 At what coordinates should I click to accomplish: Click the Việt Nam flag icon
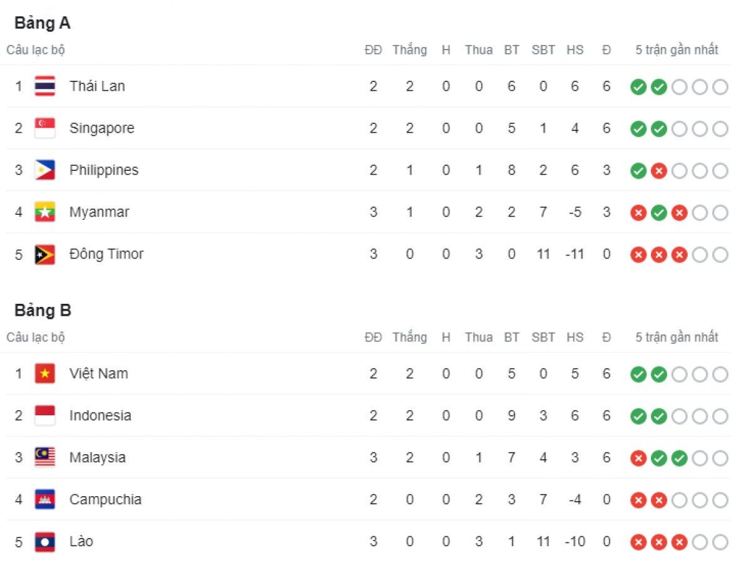45,374
